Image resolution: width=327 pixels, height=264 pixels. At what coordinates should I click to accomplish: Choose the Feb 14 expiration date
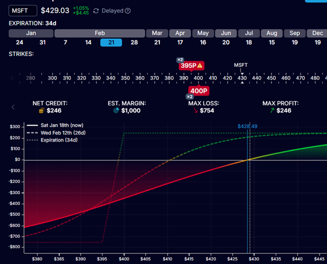pyautogui.click(x=88, y=42)
